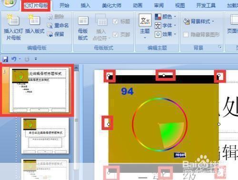Click the Undo icon
This screenshot has height=180, width=238.
(x=14, y=59)
